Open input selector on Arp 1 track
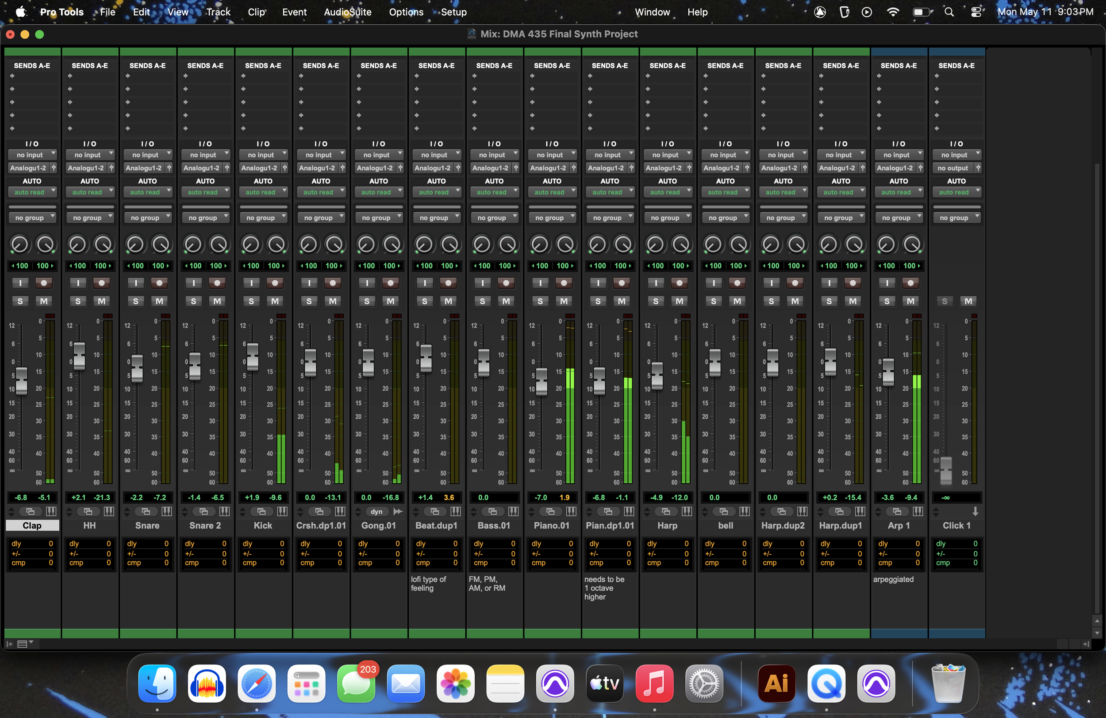 coord(899,155)
